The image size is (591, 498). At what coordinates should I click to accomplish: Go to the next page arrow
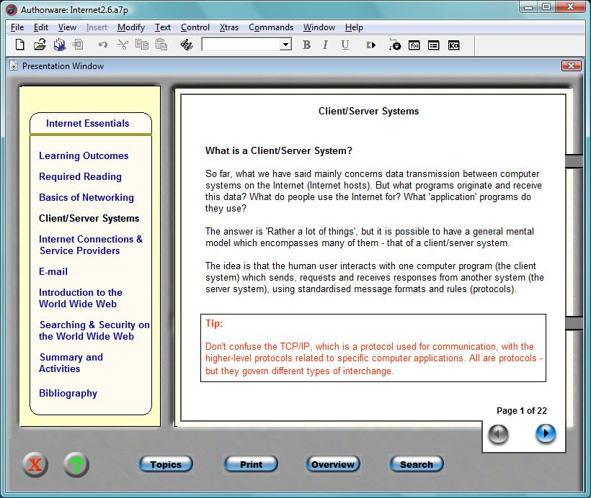click(x=546, y=433)
